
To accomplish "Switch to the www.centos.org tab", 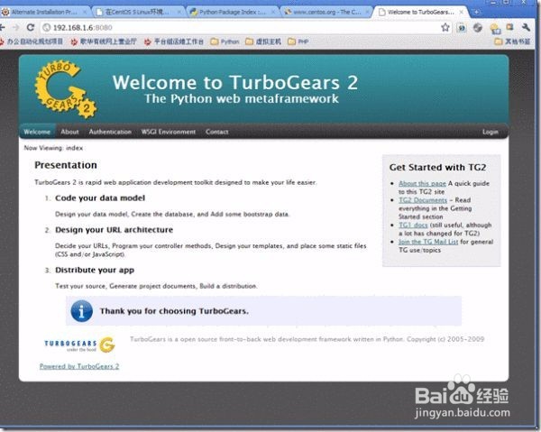I will [326, 12].
